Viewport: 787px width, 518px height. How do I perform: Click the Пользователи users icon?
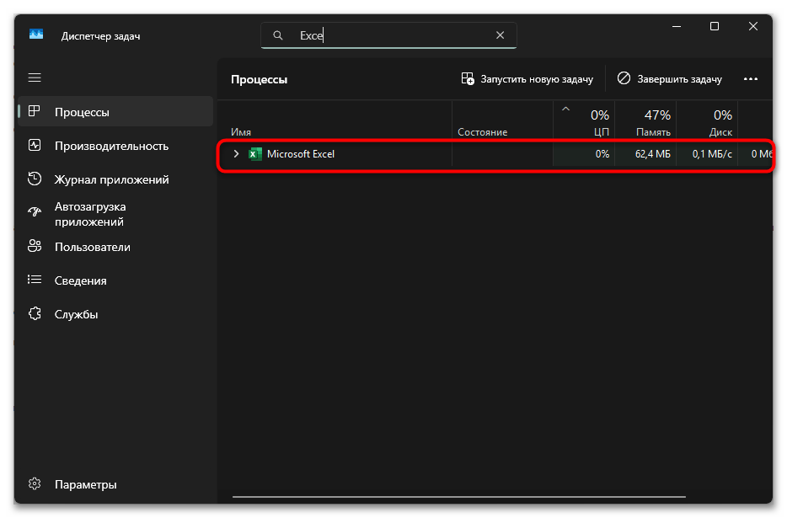[35, 247]
